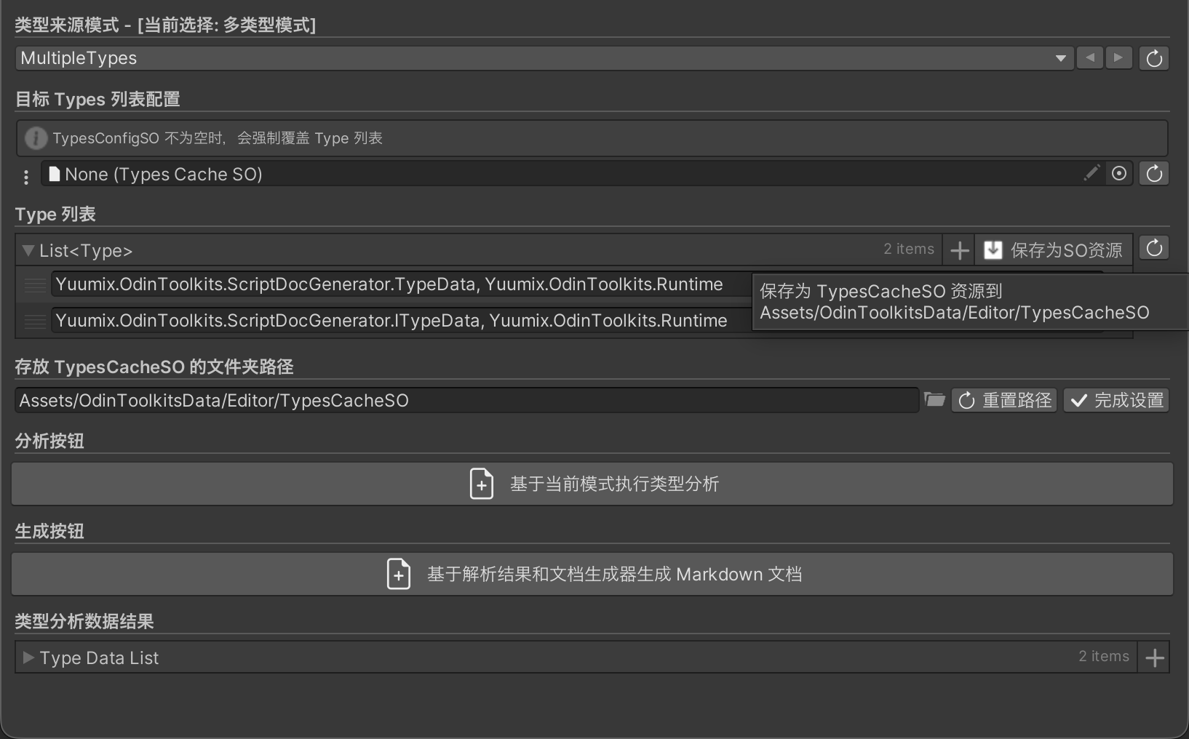The width and height of the screenshot is (1189, 739).
Task: Expand the Type Data List
Action: (28, 658)
